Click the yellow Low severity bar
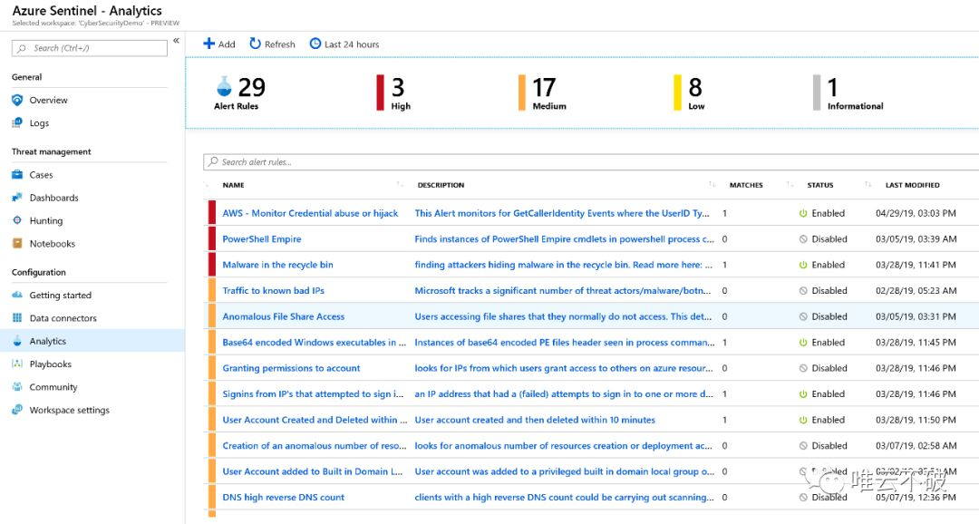 coord(677,92)
